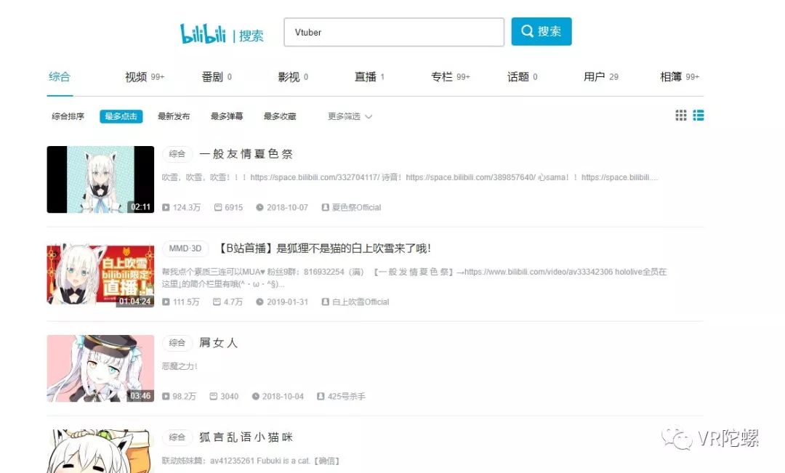Open the 相簿 99+ tab
The image size is (785, 473).
(x=680, y=77)
